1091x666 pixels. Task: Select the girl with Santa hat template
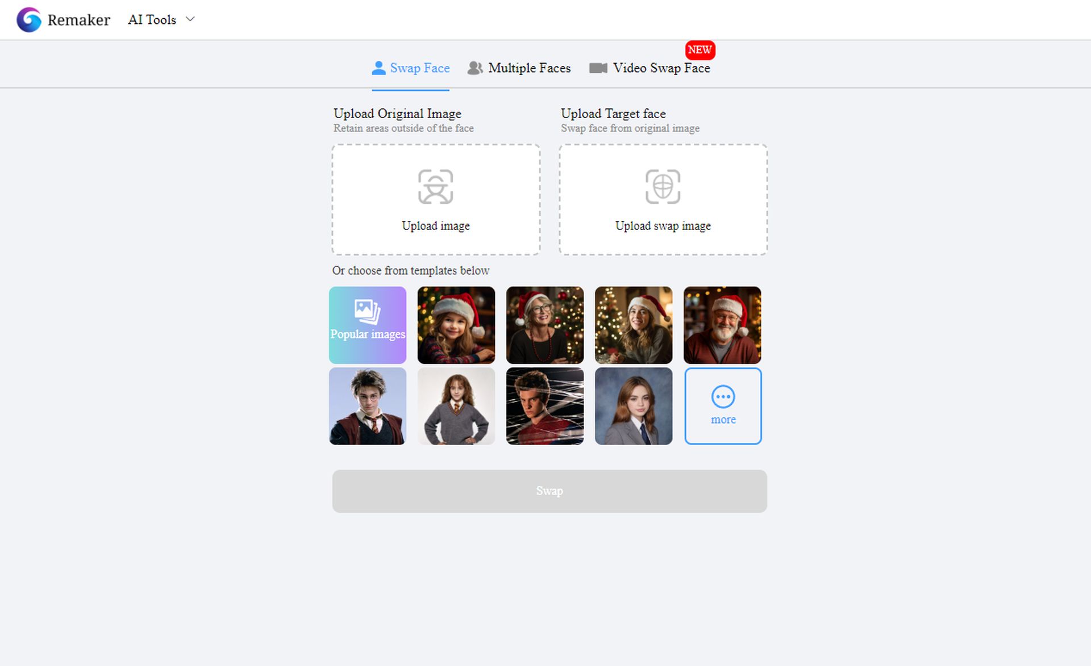456,325
